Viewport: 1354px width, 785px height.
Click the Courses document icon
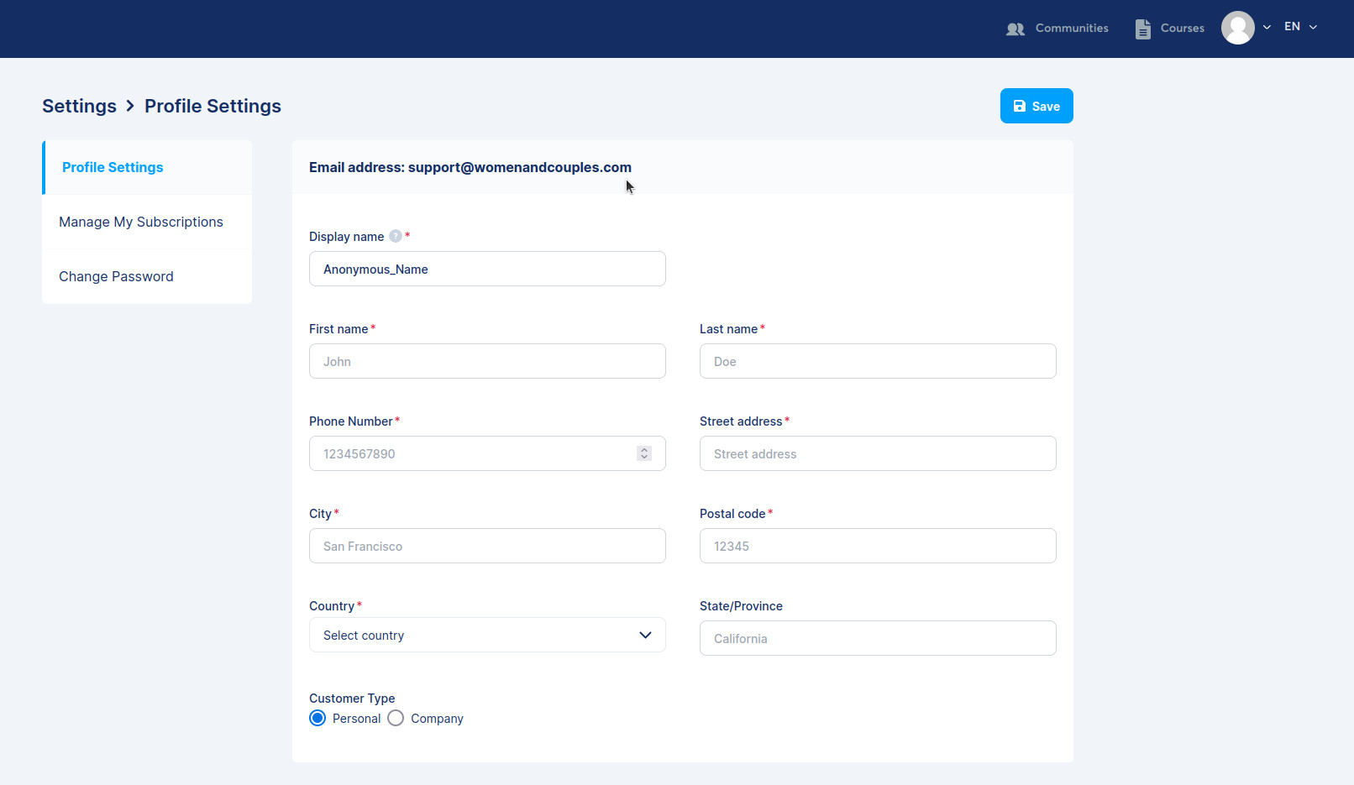[1142, 29]
